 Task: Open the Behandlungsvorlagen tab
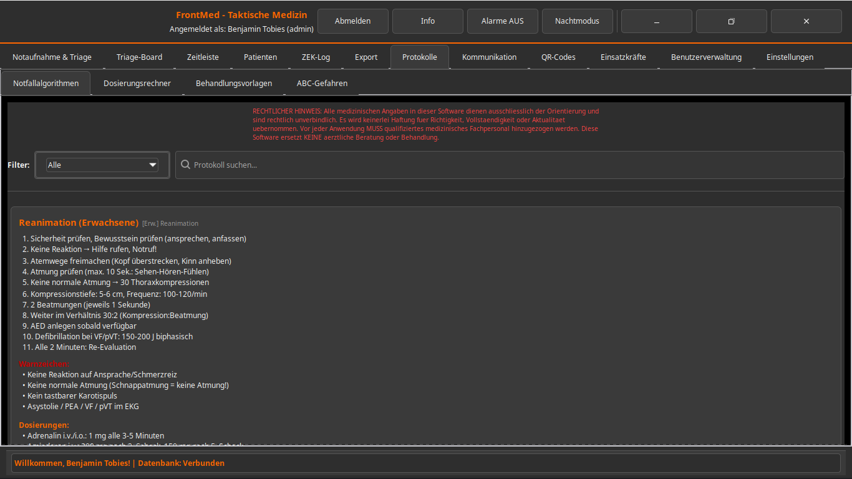pyautogui.click(x=234, y=83)
